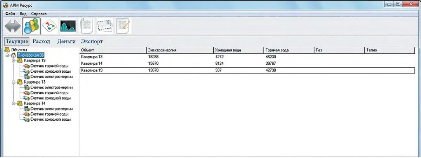Open the Справка menu

click(39, 14)
